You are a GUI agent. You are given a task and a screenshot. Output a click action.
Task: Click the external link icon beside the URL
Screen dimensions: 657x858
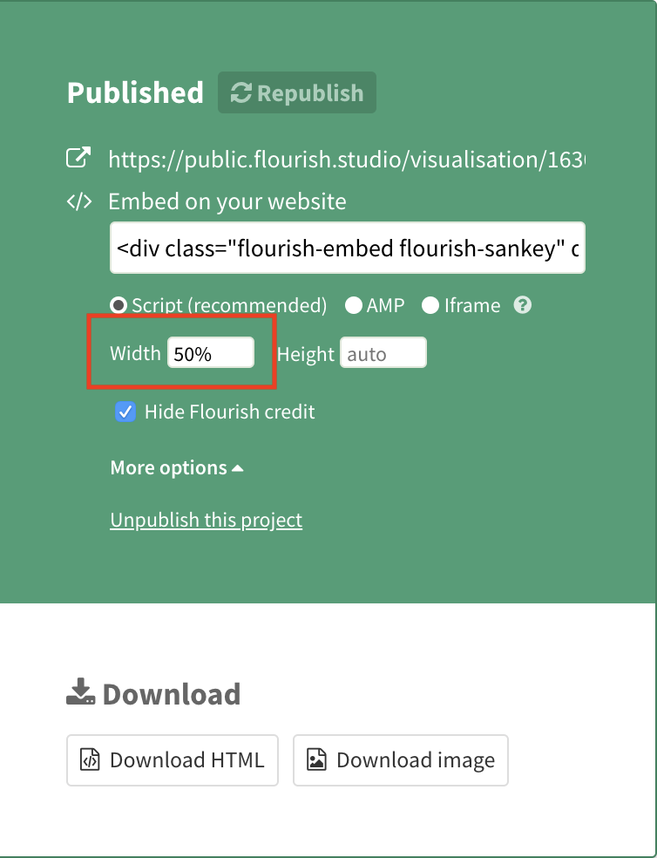[x=79, y=157]
